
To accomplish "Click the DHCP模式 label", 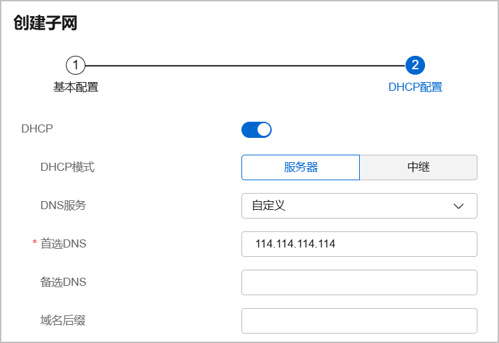I will 67,167.
